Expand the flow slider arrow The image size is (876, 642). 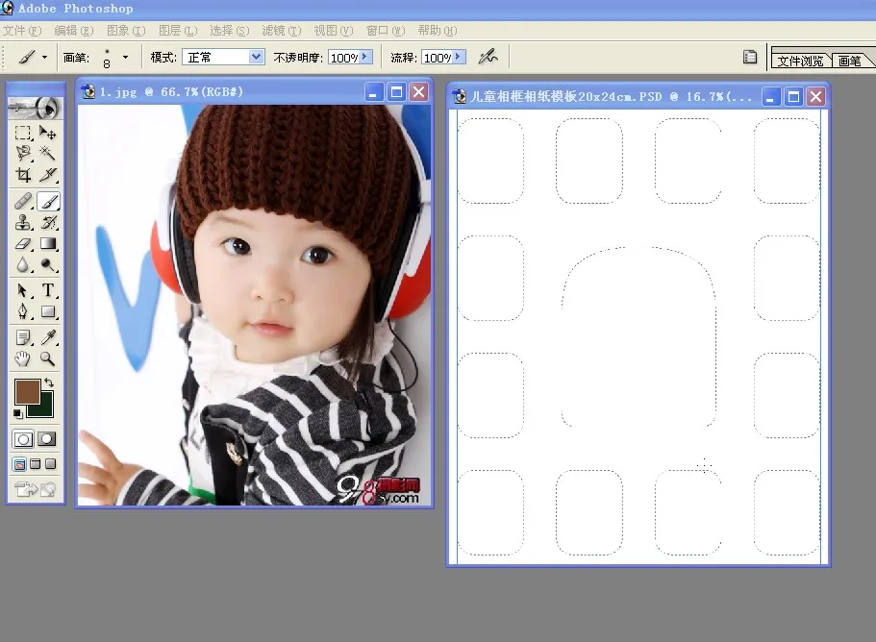pos(459,57)
